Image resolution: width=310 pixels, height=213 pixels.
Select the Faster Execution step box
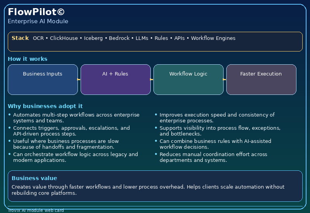click(261, 79)
